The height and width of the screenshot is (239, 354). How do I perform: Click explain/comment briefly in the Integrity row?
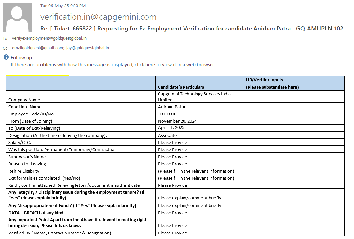click(x=189, y=198)
